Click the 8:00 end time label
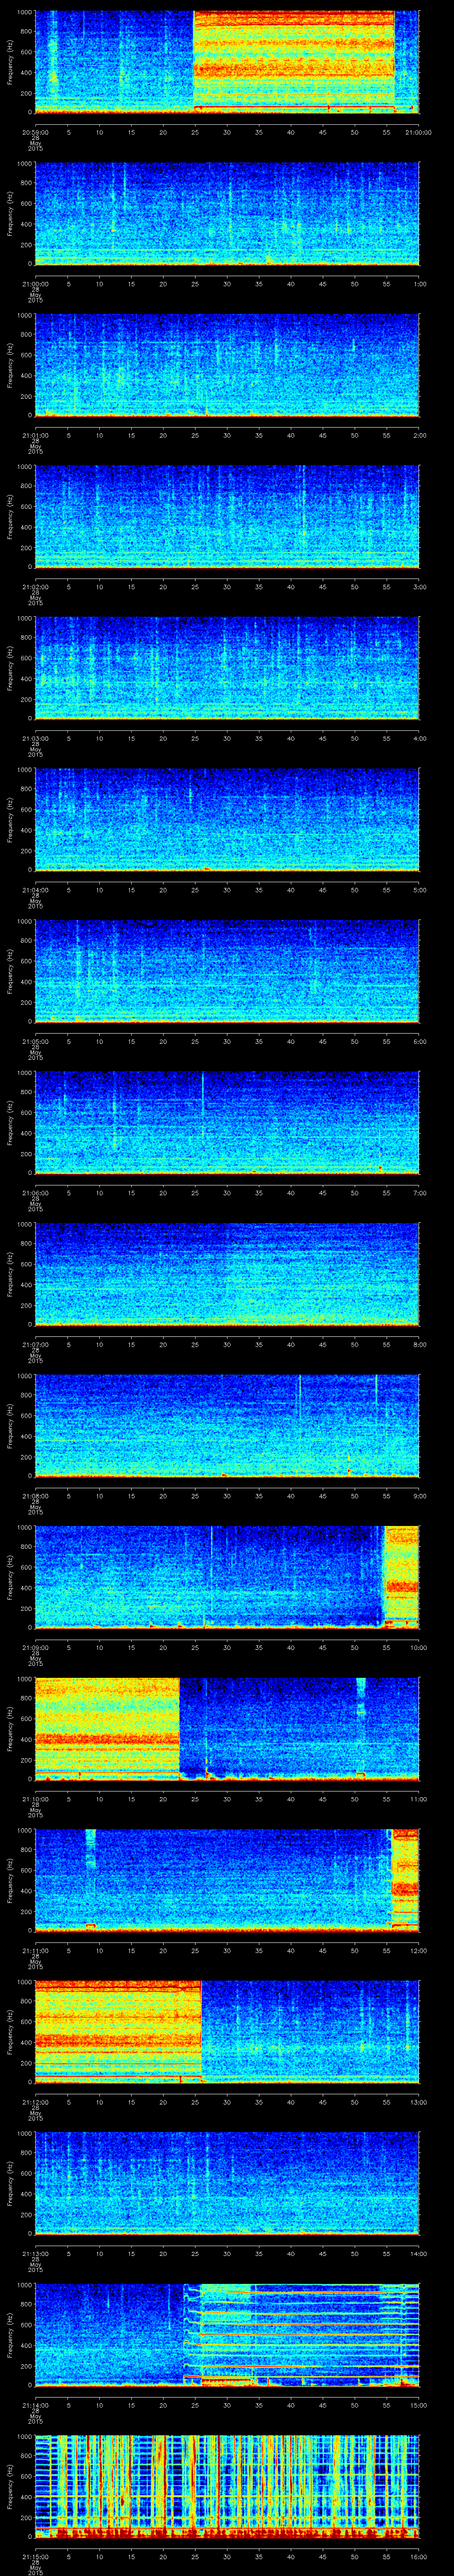 tap(419, 1344)
